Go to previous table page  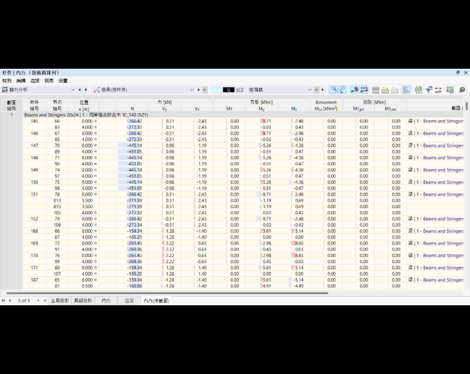[10, 300]
